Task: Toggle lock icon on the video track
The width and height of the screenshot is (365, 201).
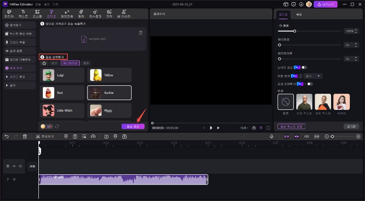Action: pyautogui.click(x=8, y=166)
